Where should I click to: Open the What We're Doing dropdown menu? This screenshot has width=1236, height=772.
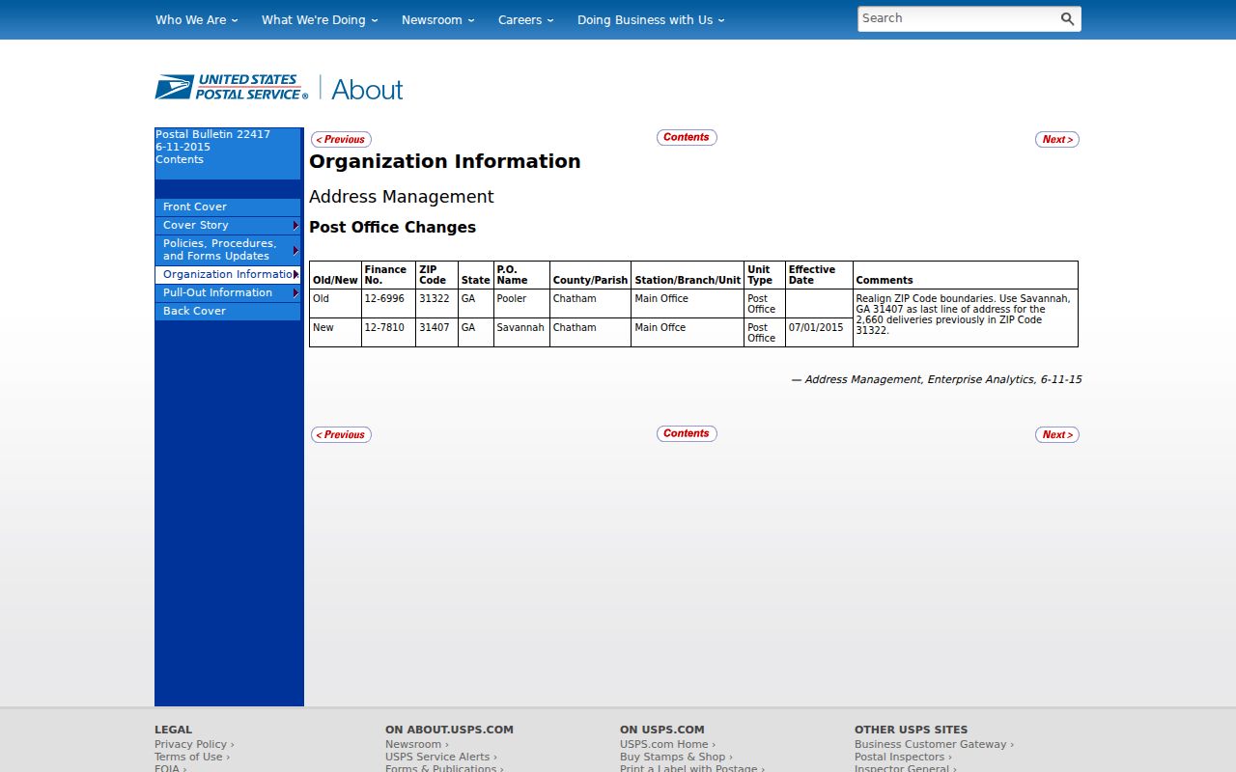pyautogui.click(x=320, y=19)
